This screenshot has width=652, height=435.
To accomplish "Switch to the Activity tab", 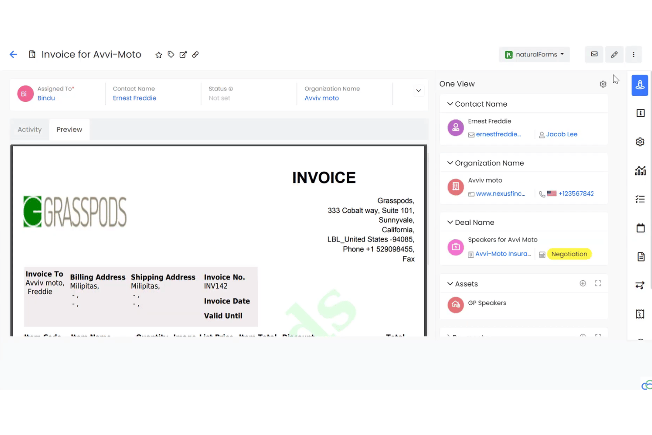I will 30,130.
